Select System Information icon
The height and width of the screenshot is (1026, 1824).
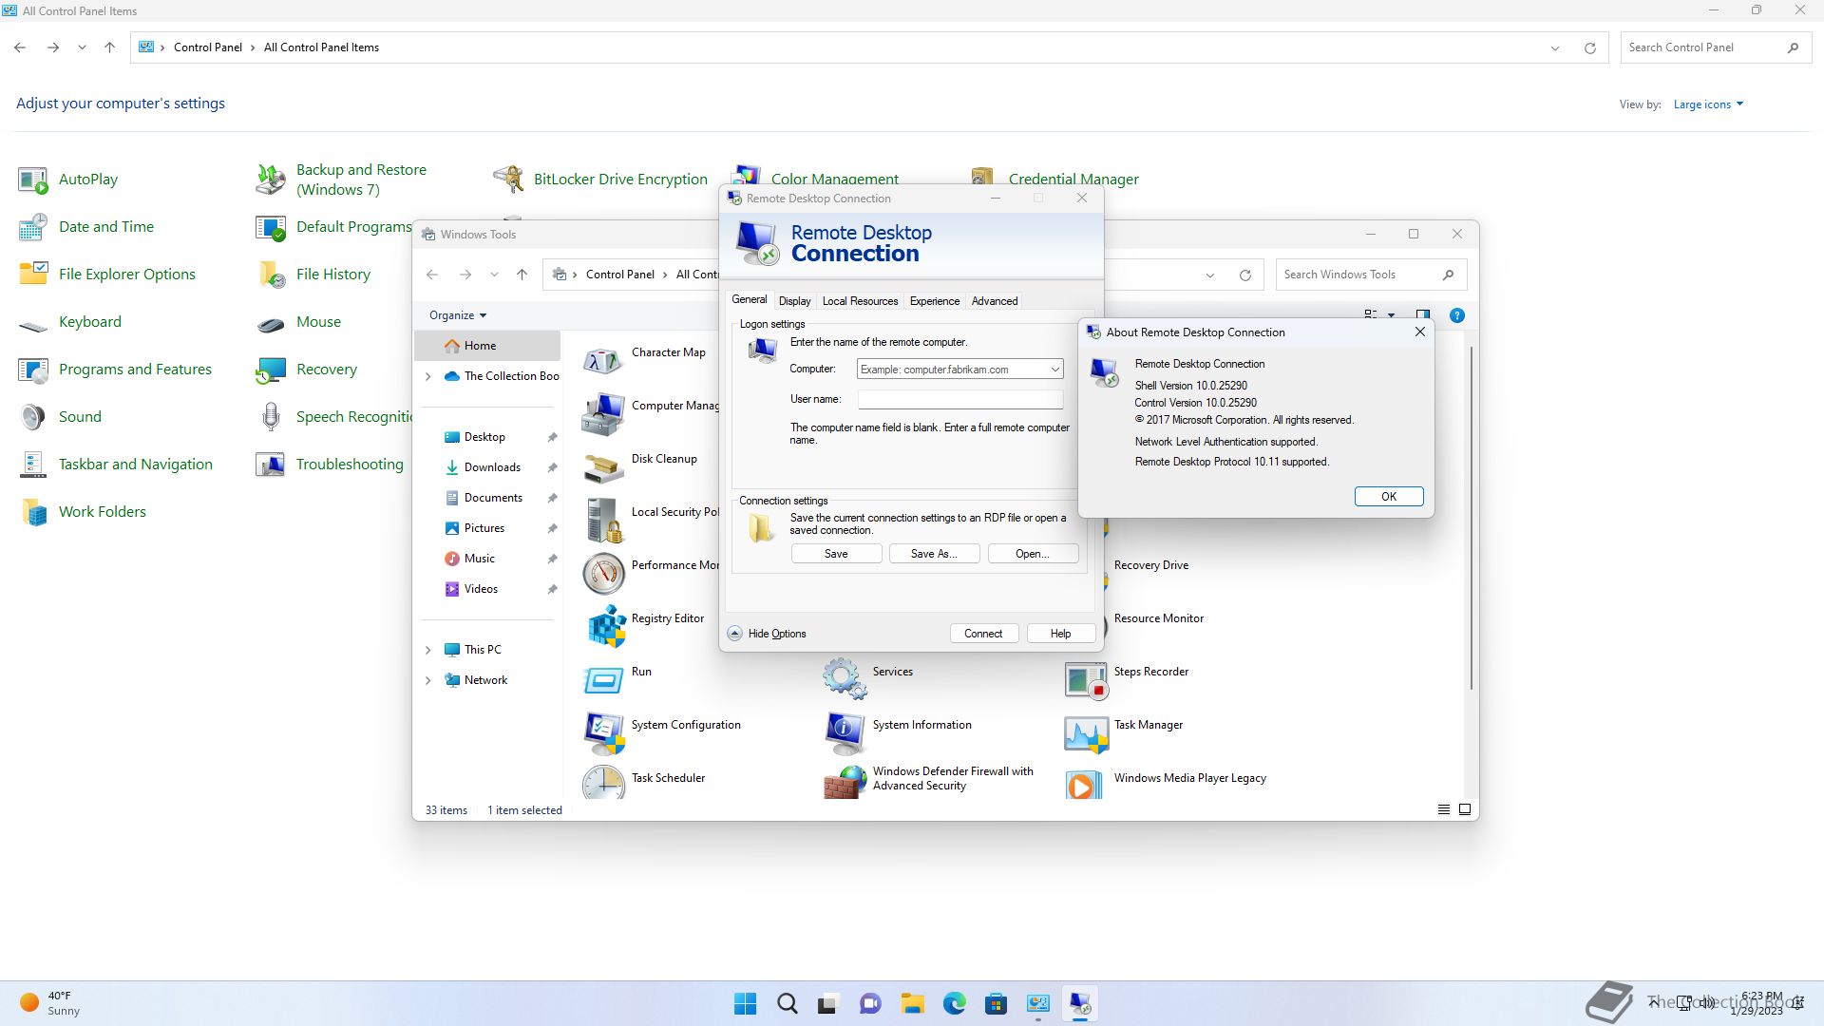pyautogui.click(x=845, y=732)
